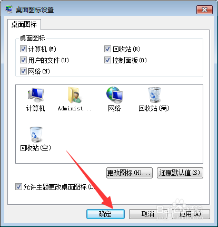Select the 回收站(空) empty recycle bin icon
The image size is (218, 227).
[36, 135]
